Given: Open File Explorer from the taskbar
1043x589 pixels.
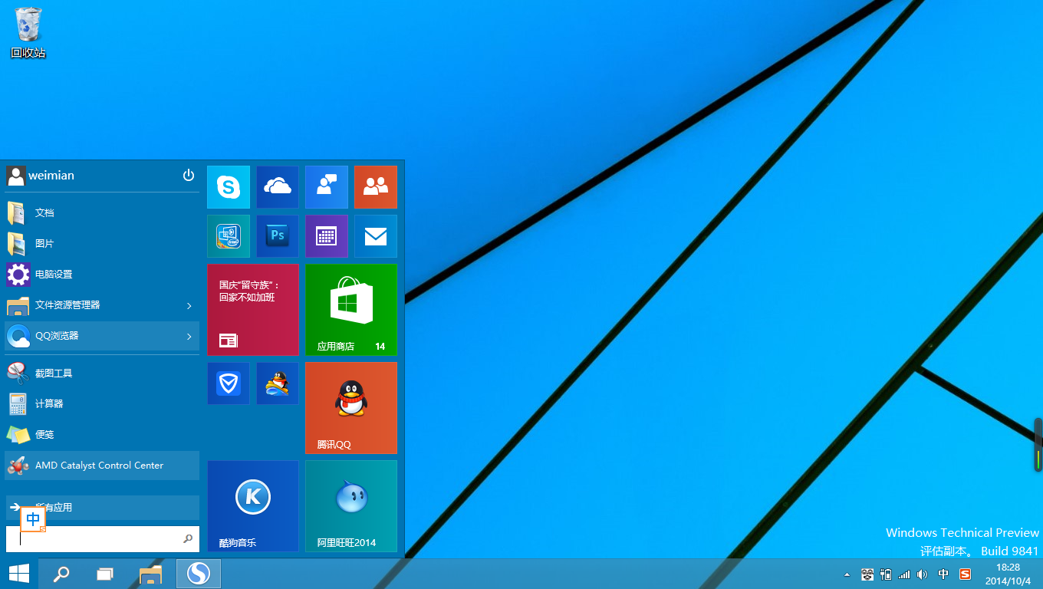Looking at the screenshot, I should pos(151,574).
